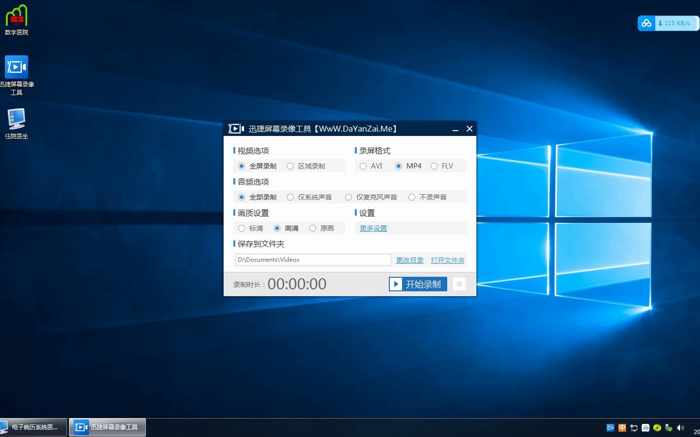Image resolution: width=700 pixels, height=437 pixels.
Task: Open the network connection tray icon
Action: [634, 428]
